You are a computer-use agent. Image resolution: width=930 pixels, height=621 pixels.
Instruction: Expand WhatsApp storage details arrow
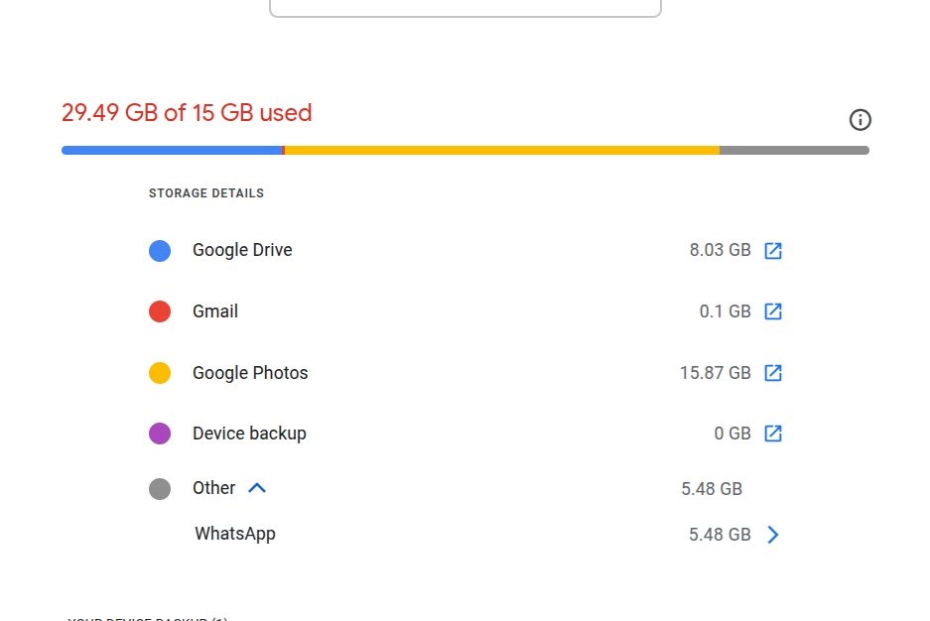pyautogui.click(x=773, y=535)
